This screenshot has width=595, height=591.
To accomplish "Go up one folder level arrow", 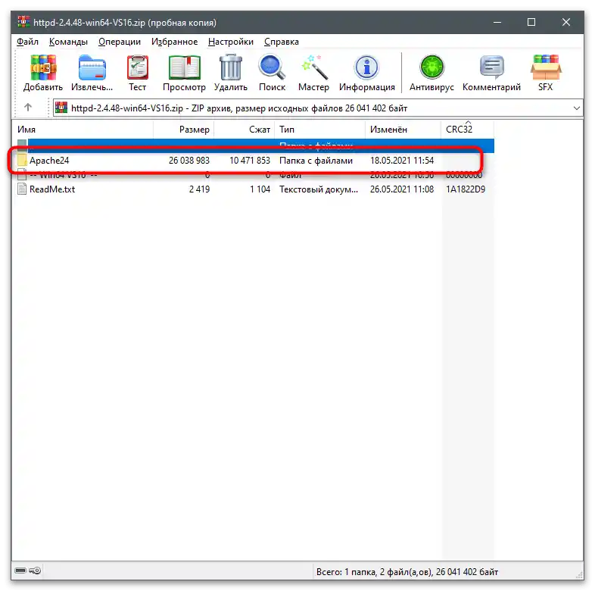I will 28,108.
